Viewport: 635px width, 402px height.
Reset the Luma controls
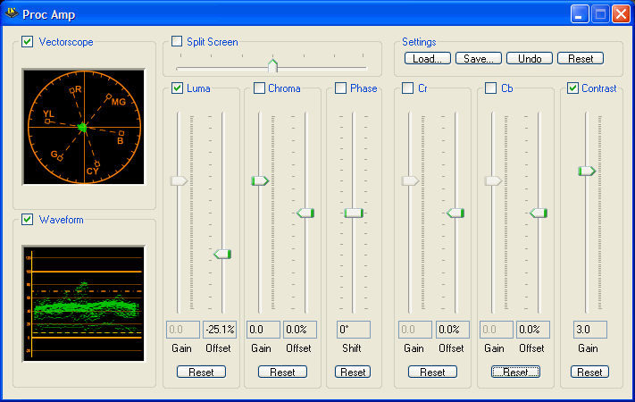tap(201, 372)
